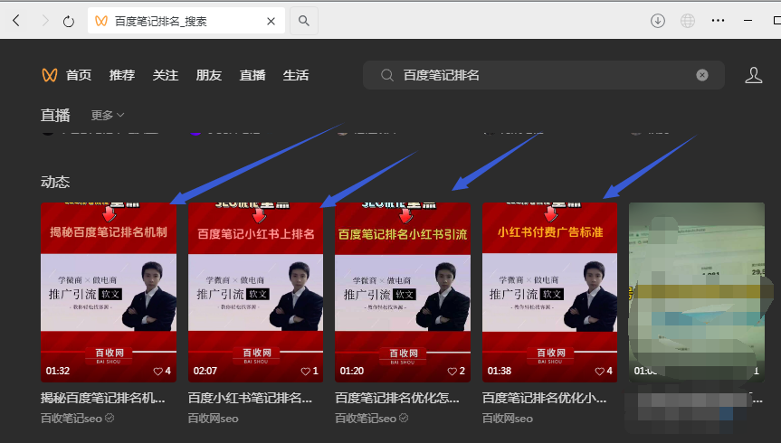
Task: Open title link 百度小红书笔记排名...
Action: (250, 398)
